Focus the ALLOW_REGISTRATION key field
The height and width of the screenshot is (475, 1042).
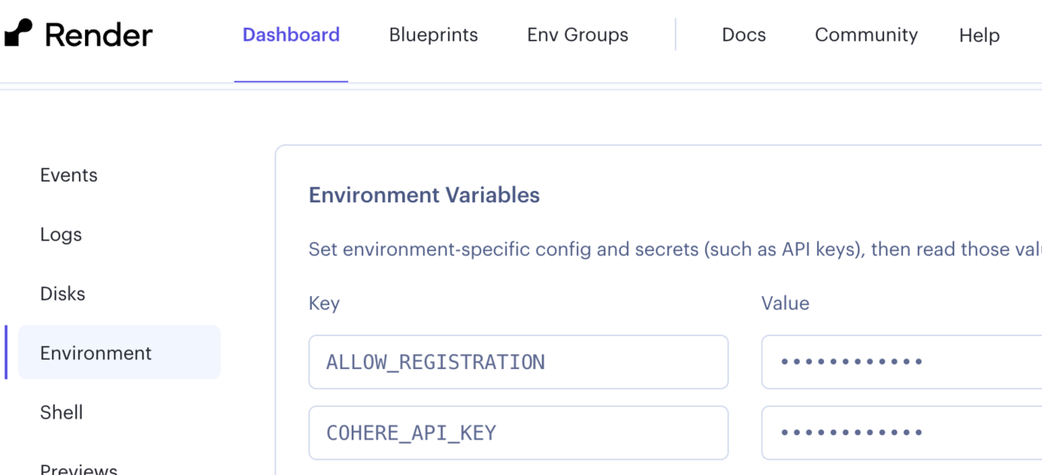(518, 362)
